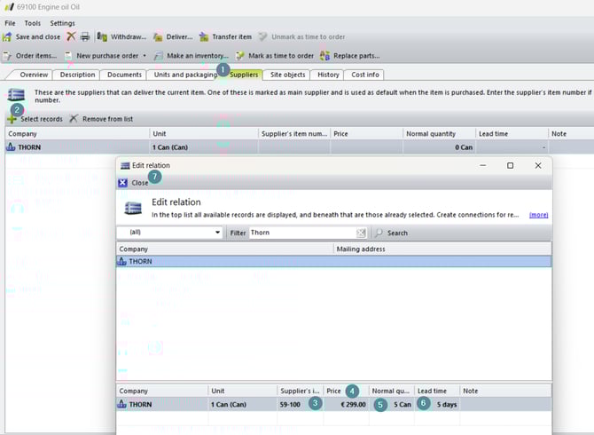Click into the Filter field containing Thorn

click(x=303, y=233)
